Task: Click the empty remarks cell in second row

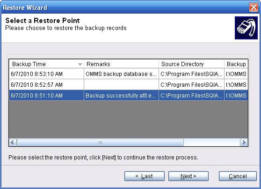Action: click(x=121, y=84)
